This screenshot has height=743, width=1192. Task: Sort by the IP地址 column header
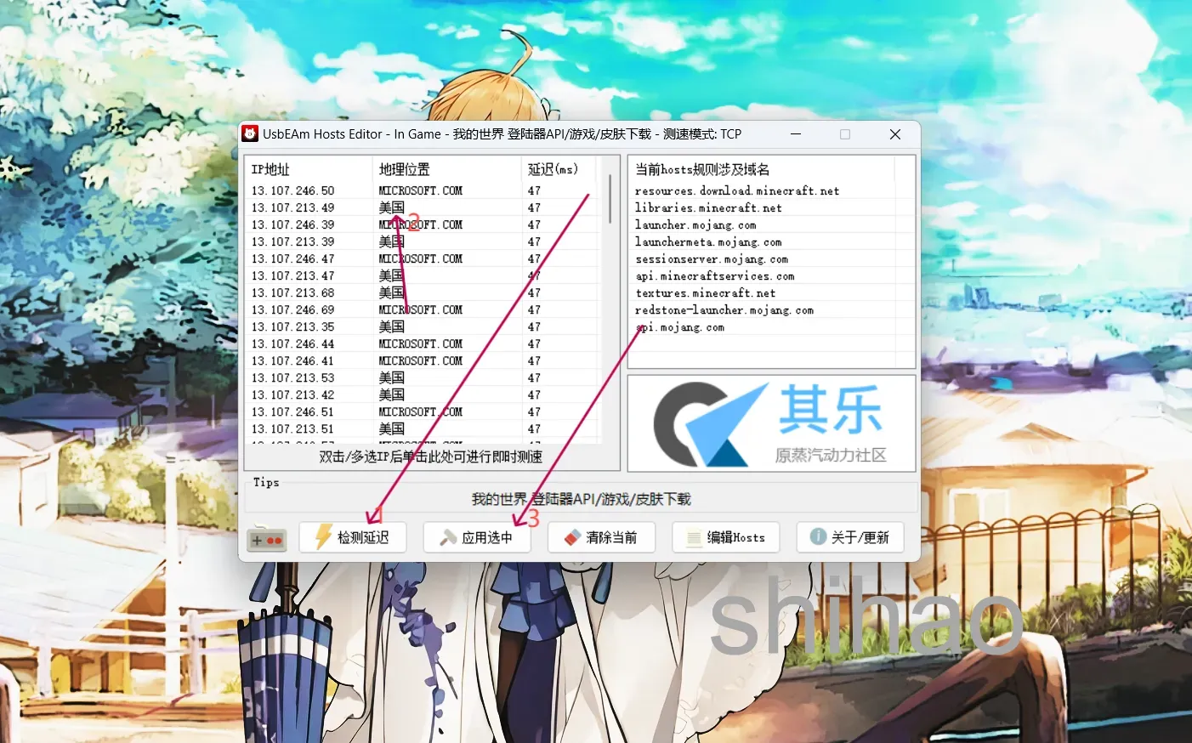(271, 169)
